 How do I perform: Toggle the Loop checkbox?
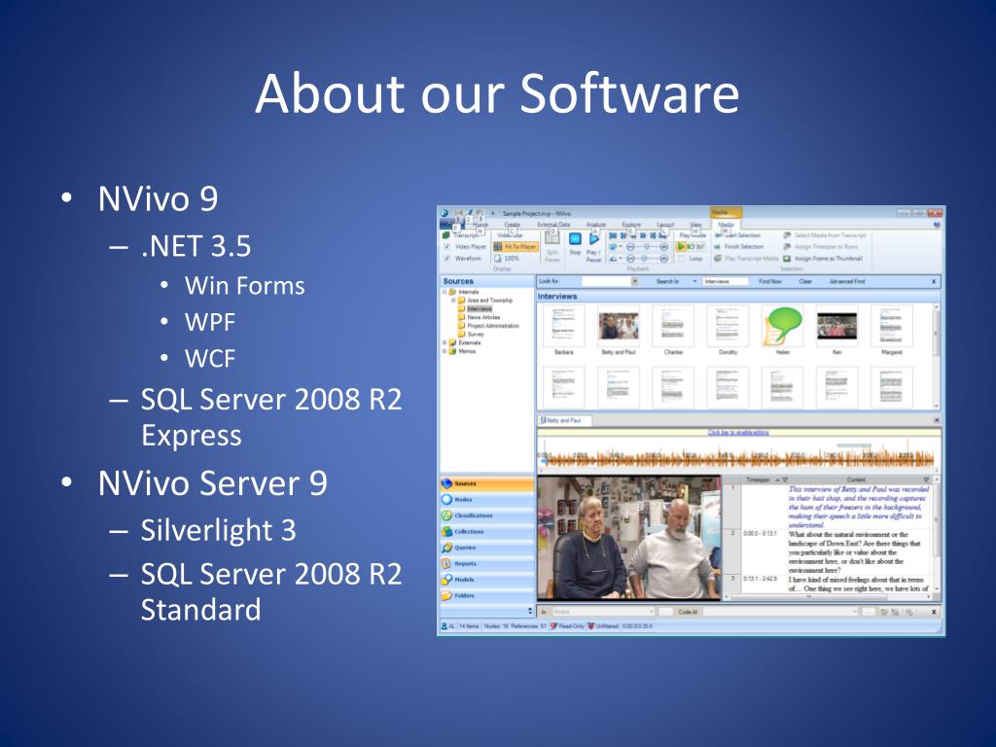(x=682, y=259)
